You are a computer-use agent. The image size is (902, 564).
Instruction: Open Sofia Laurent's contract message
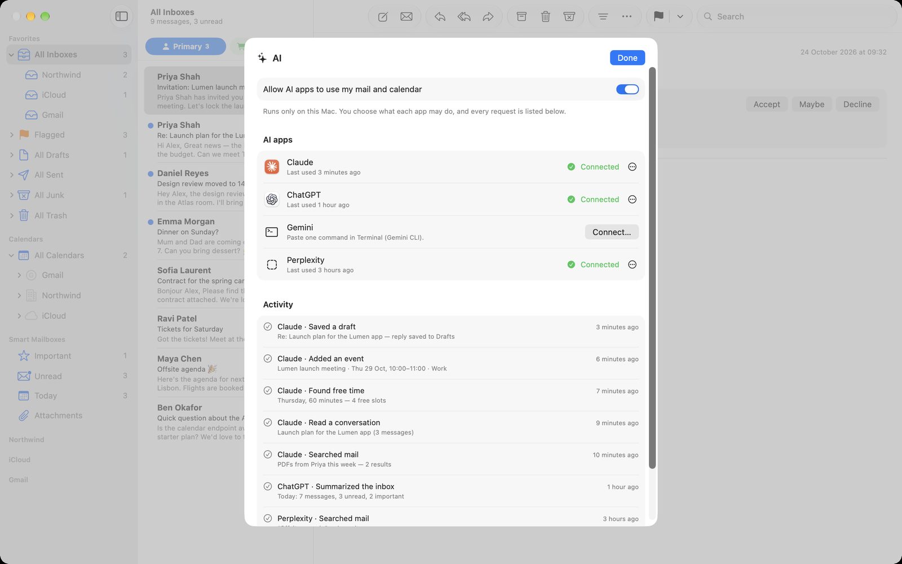pyautogui.click(x=194, y=285)
